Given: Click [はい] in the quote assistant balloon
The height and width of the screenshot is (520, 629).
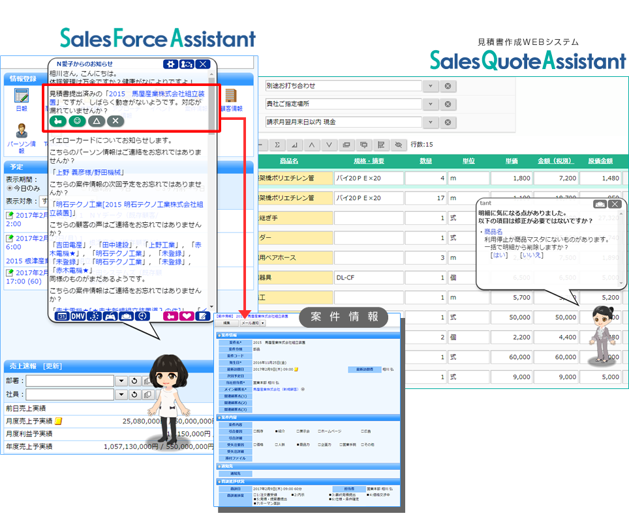Looking at the screenshot, I should pyautogui.click(x=499, y=255).
